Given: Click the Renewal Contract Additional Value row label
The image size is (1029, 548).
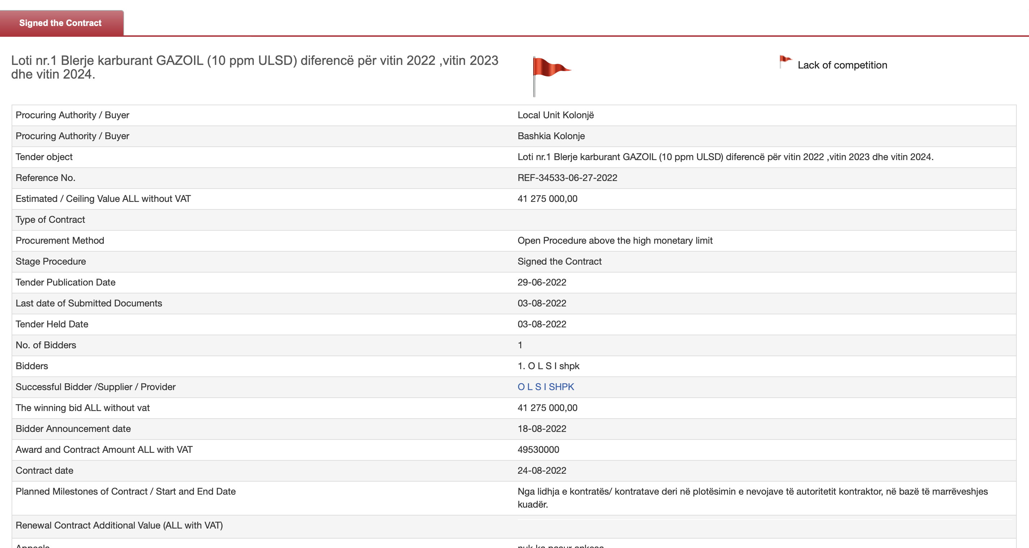Looking at the screenshot, I should [119, 525].
